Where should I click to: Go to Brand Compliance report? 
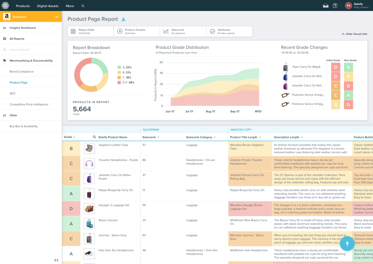click(22, 72)
